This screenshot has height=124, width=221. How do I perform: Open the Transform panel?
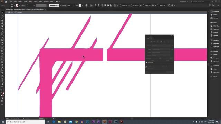click(215, 66)
